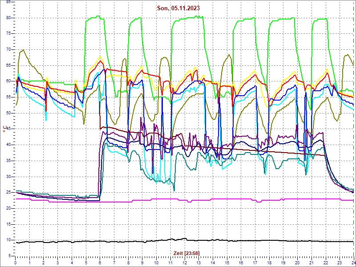The height and width of the screenshot is (267, 356).
Task: Select the 85 label on the temperature axis
Action: coord(8,2)
